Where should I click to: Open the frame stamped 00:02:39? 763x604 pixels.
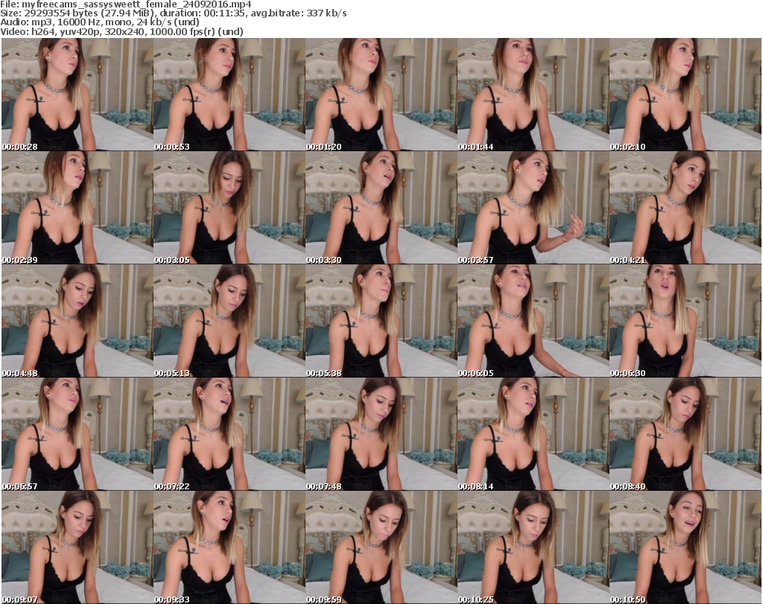77,208
